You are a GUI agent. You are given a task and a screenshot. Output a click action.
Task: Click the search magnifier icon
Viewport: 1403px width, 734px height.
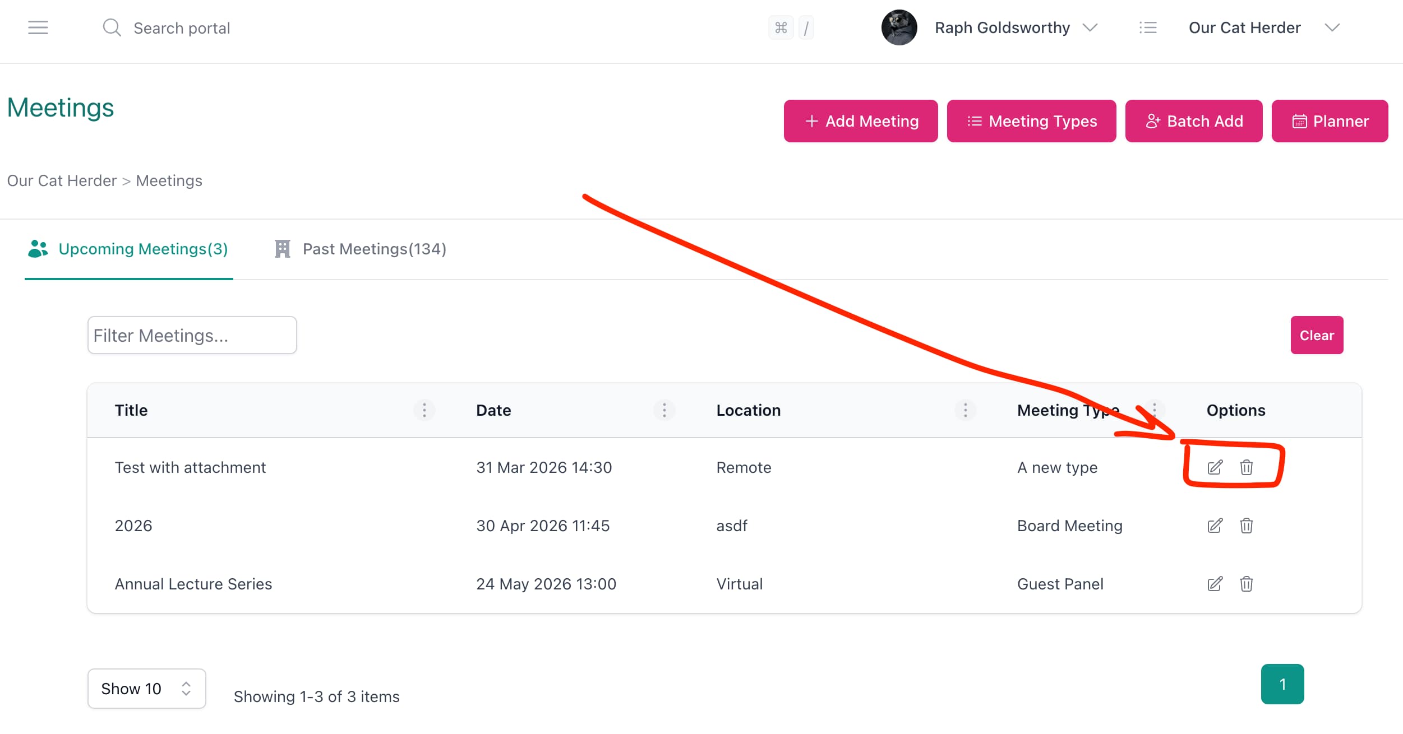[112, 27]
